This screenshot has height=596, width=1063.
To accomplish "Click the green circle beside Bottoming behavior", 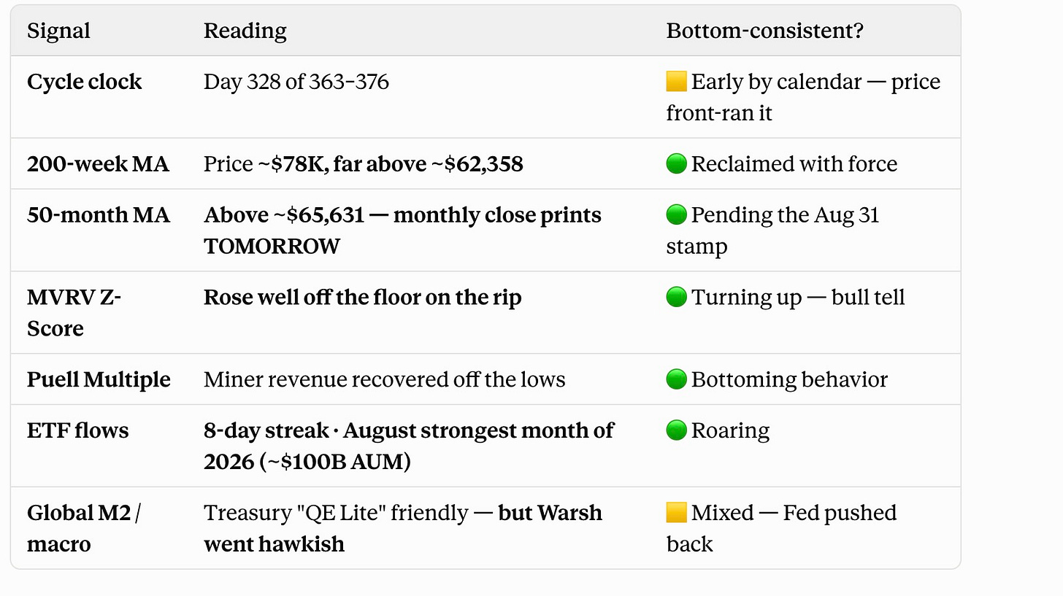I will pos(676,379).
